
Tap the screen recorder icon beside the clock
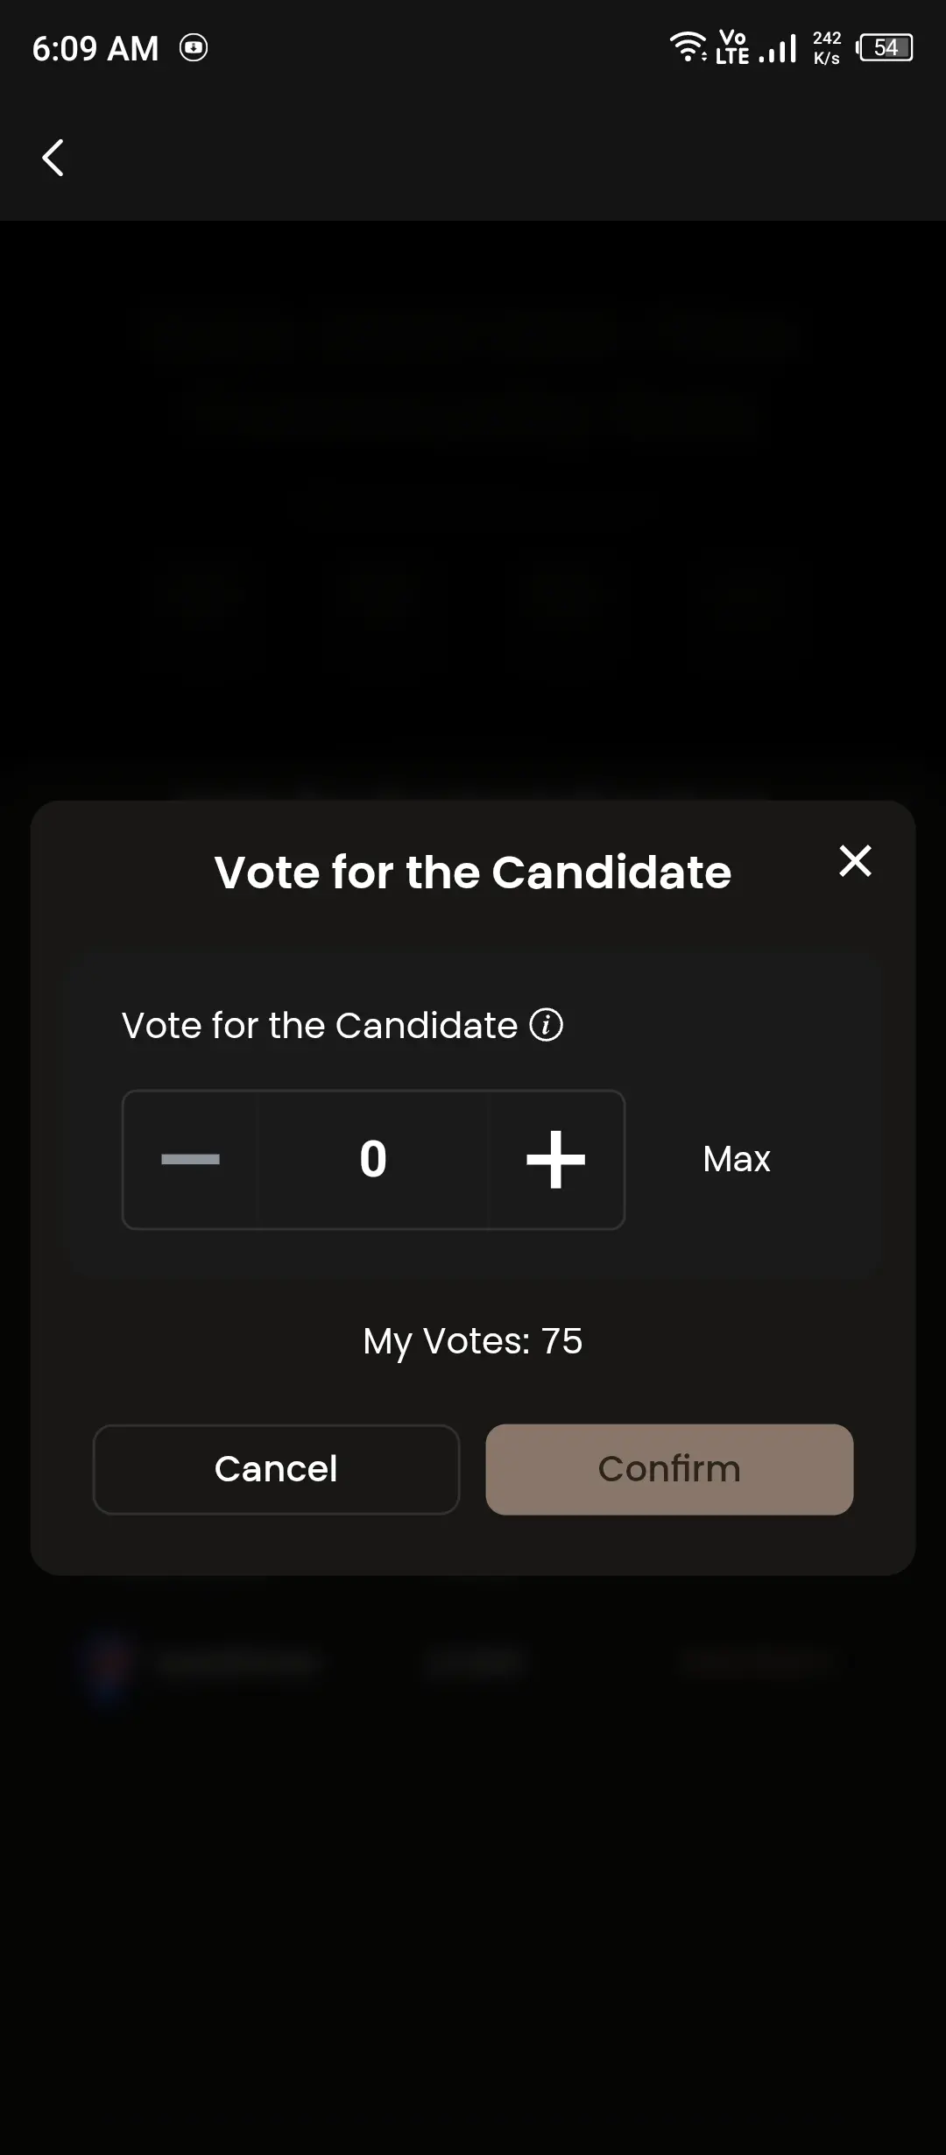194,47
